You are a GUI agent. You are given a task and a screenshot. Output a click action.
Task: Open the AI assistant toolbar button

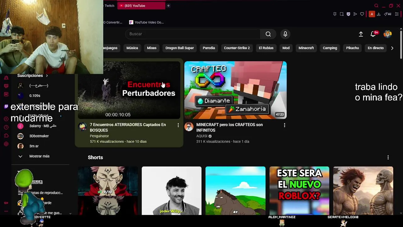coord(388,14)
